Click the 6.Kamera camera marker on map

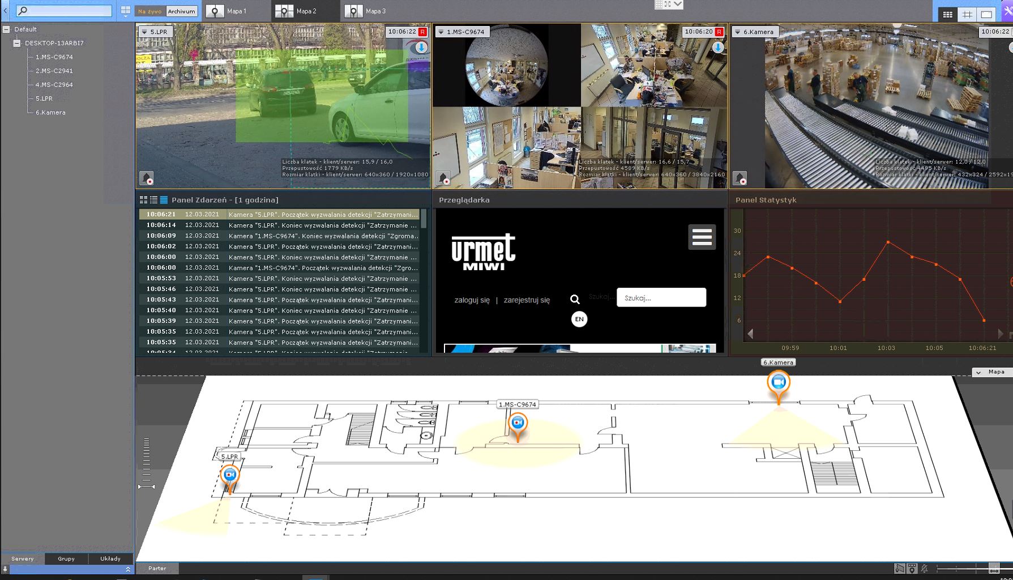tap(779, 383)
